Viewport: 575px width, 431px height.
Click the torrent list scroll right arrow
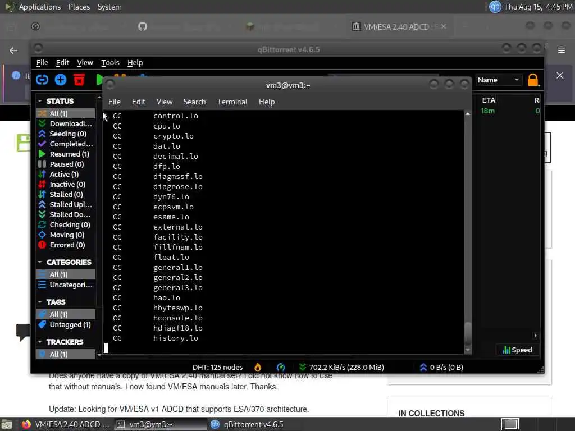(535, 336)
